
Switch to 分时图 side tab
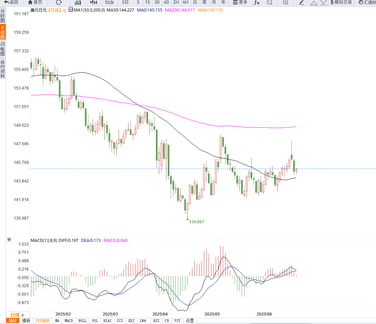(3, 16)
